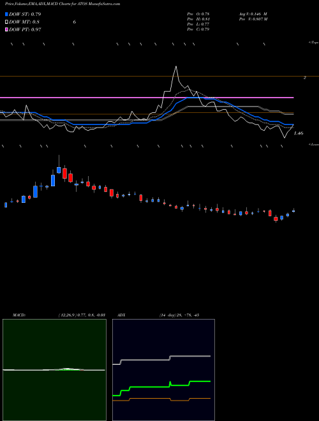Click the blue DOW ST legend swatch
Image resolution: width=319 pixels, height=421 pixels.
[x=6, y=14]
